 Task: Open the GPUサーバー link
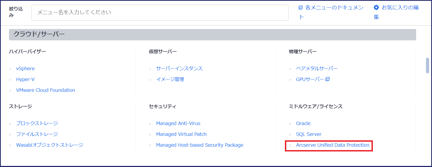(x=310, y=79)
